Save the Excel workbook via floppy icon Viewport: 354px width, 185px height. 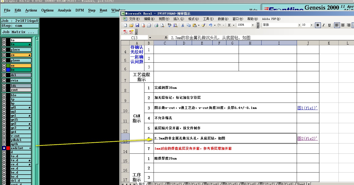coord(137,25)
